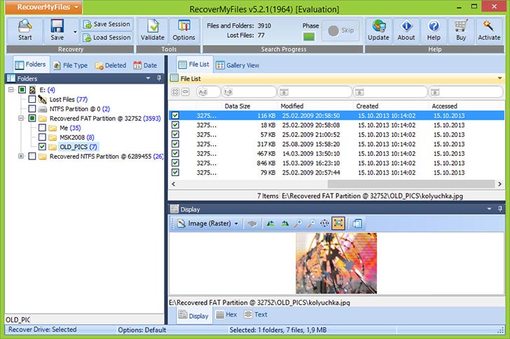Click right arrow of File List scrollbar
The height and width of the screenshot is (339, 510).
[499, 184]
